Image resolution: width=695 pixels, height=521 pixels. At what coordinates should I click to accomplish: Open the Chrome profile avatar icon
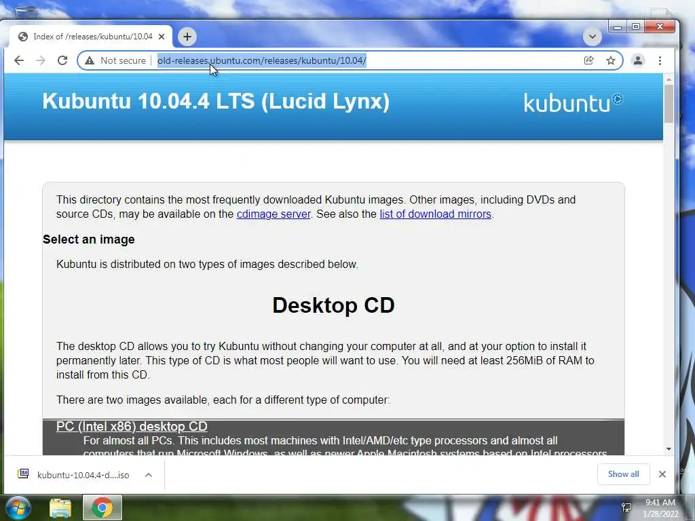pyautogui.click(x=638, y=60)
